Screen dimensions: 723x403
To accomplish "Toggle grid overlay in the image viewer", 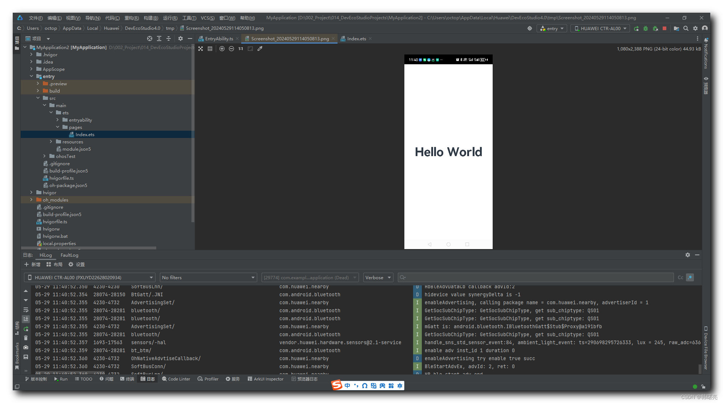I will [x=210, y=48].
